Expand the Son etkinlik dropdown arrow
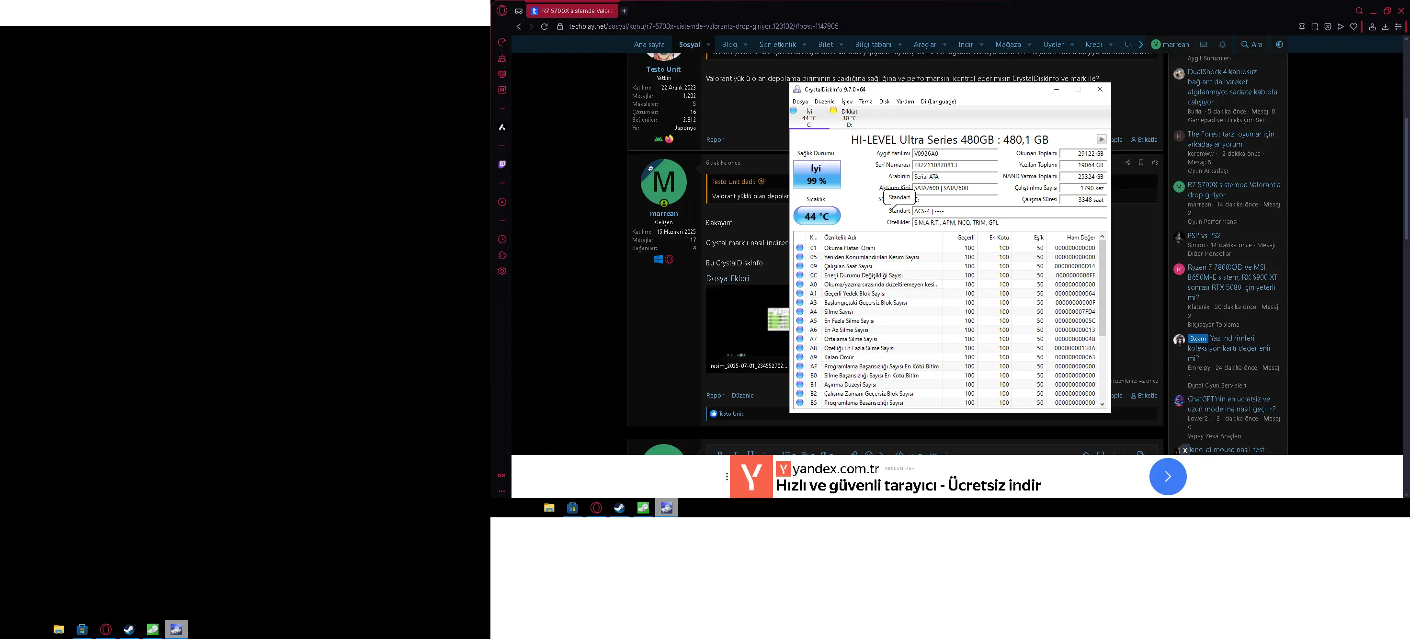 [x=804, y=45]
